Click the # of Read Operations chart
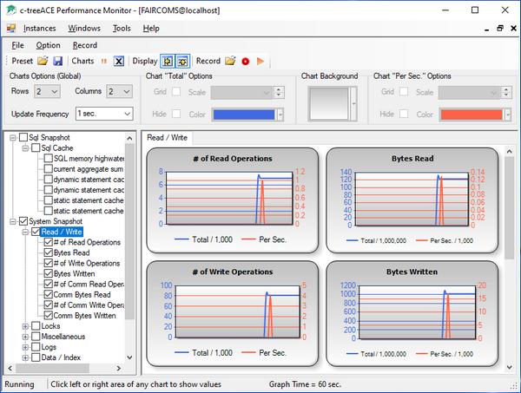Viewport: 521px width, 393px height. point(232,200)
